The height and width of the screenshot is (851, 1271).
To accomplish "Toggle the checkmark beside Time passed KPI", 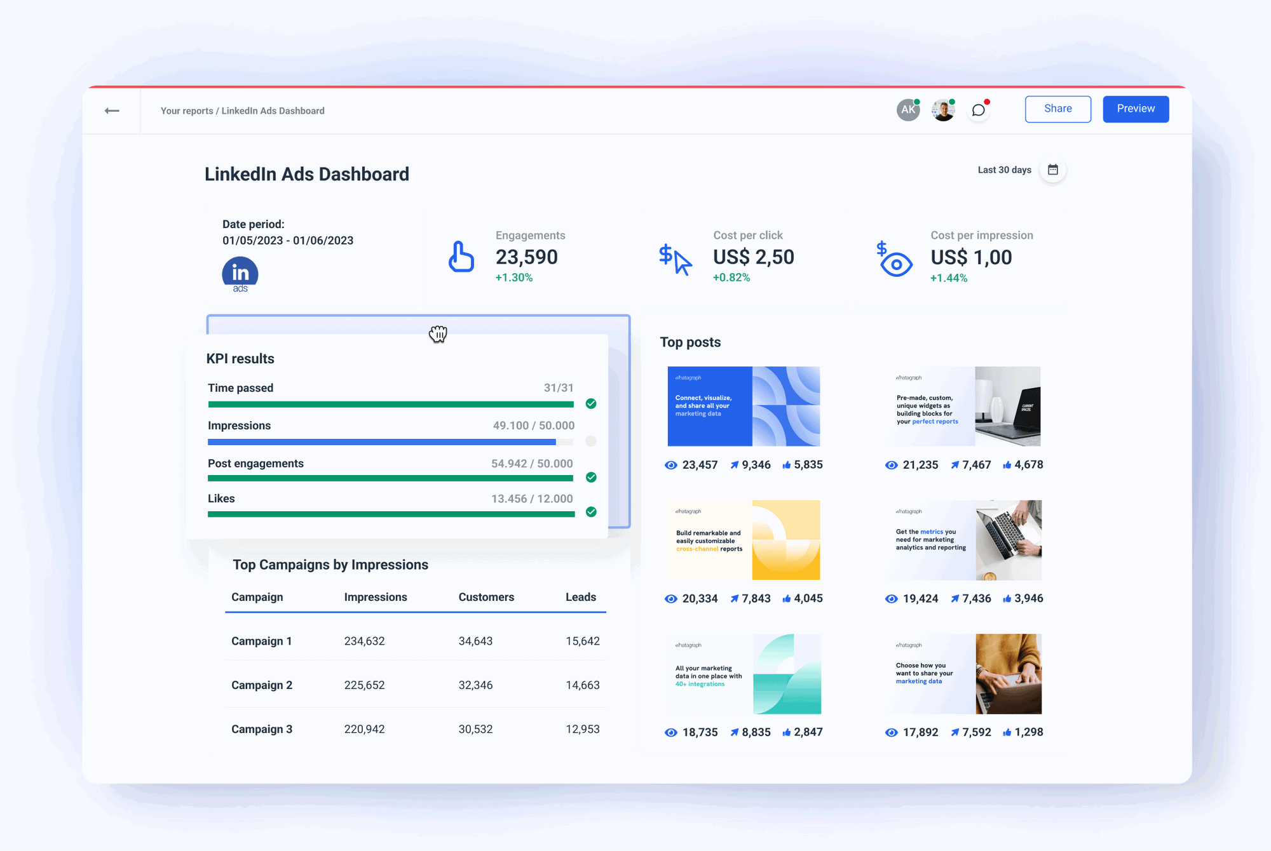I will tap(591, 404).
